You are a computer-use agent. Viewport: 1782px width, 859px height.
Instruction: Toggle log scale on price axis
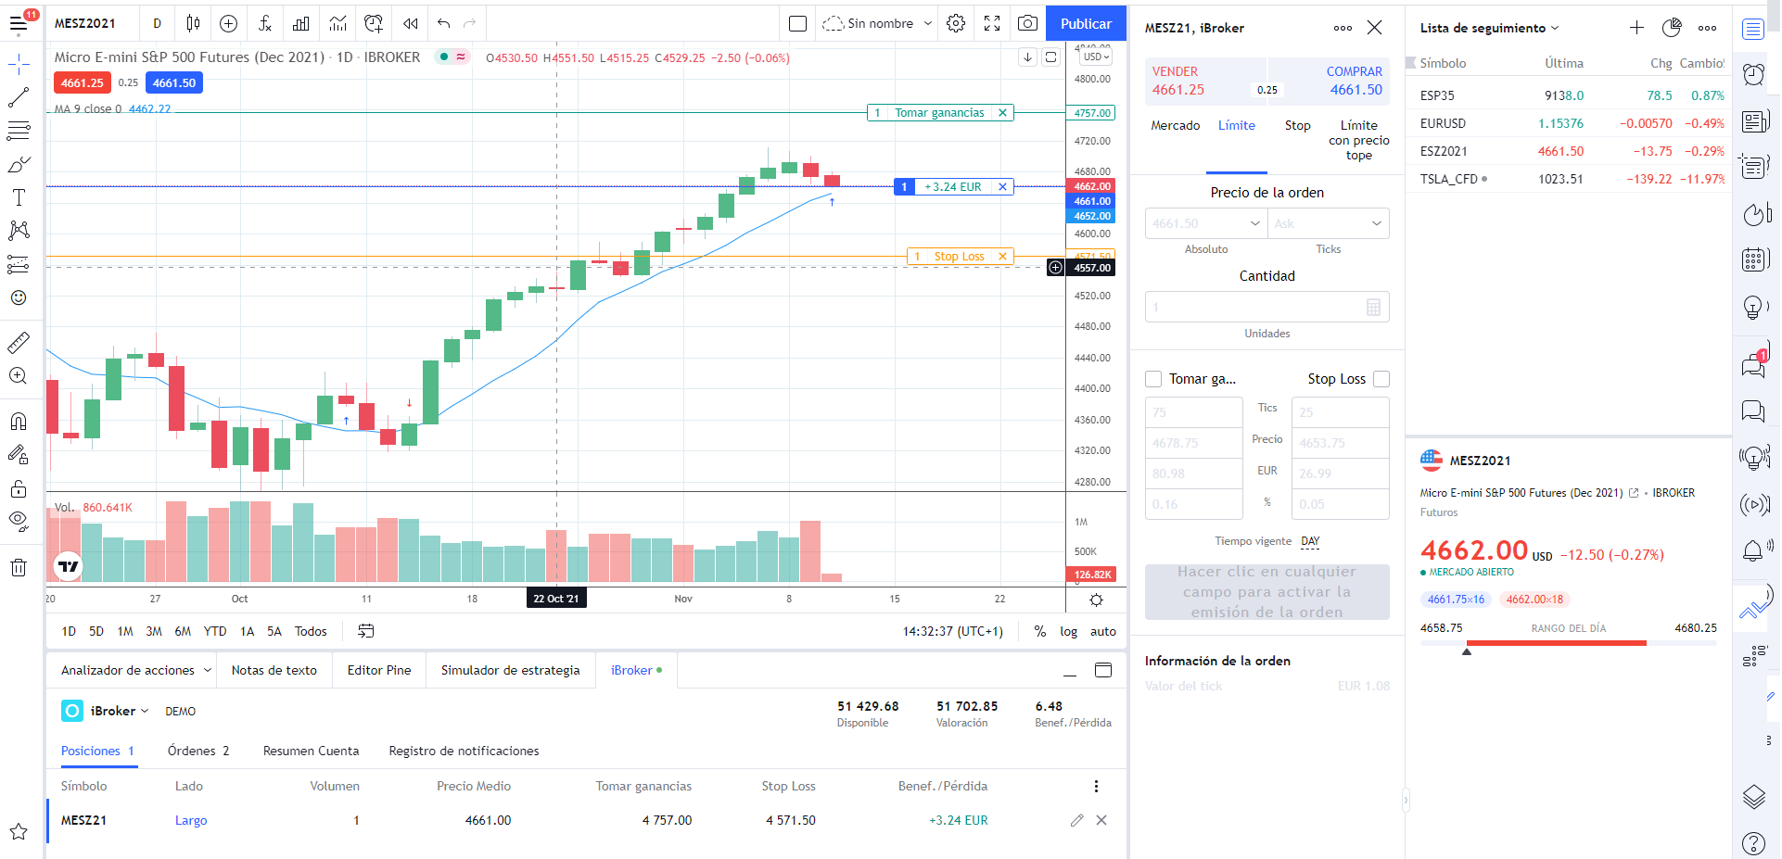coord(1069,631)
